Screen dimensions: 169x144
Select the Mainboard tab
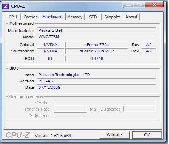pos(52,17)
